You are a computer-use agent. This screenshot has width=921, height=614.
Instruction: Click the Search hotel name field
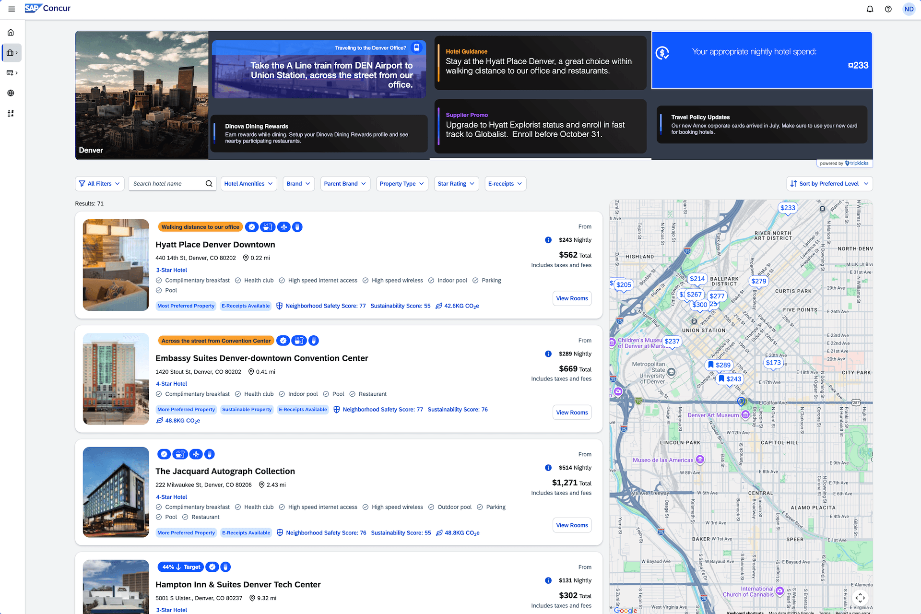[x=165, y=184]
